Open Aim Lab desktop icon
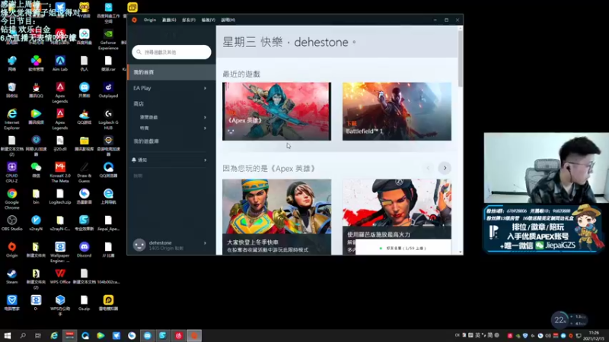The width and height of the screenshot is (609, 342). click(60, 64)
